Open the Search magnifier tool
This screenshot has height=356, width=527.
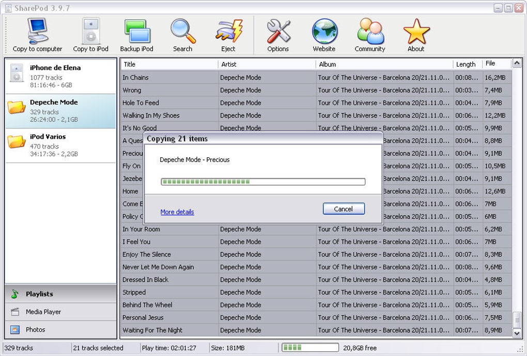pyautogui.click(x=183, y=35)
